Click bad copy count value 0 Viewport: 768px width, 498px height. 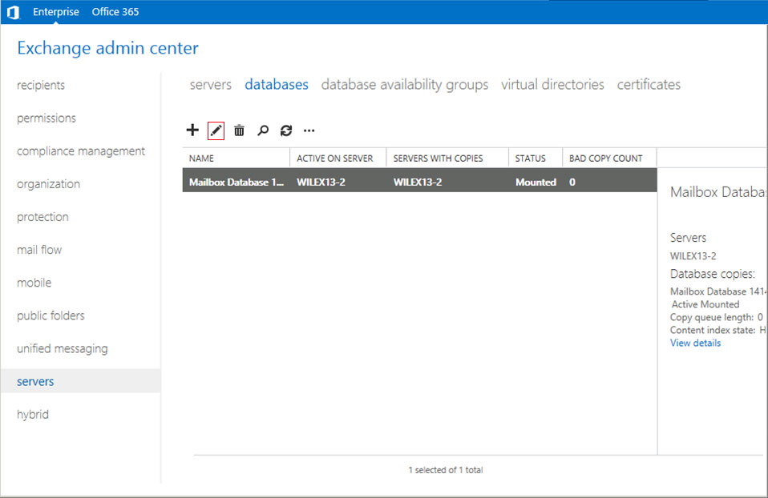point(572,182)
